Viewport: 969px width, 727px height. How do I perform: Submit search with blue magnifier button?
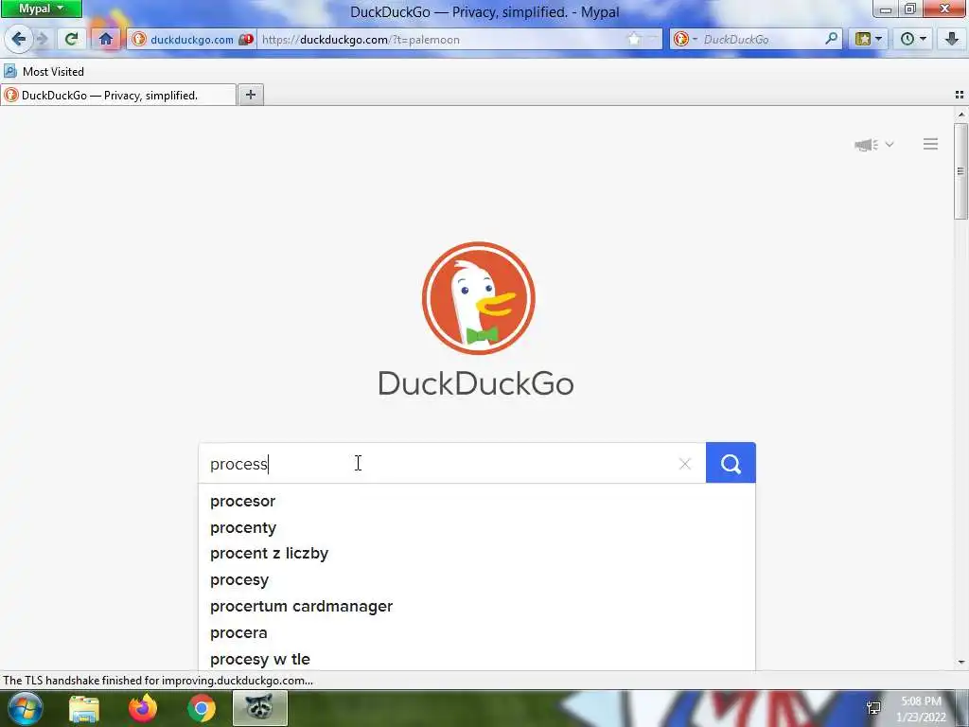point(731,463)
